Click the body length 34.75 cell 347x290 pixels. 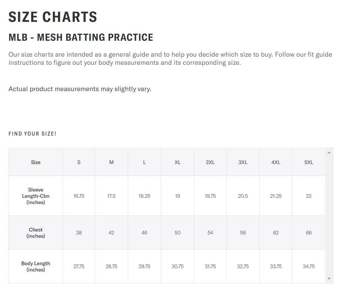pos(309,266)
